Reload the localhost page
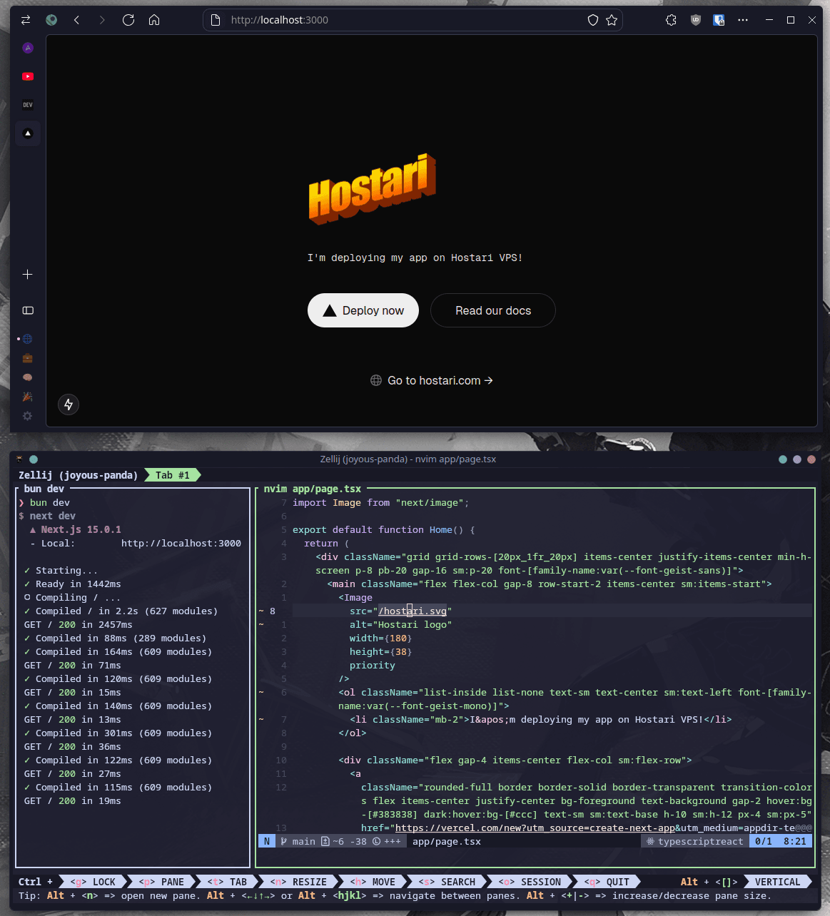This screenshot has width=830, height=916. pyautogui.click(x=128, y=20)
